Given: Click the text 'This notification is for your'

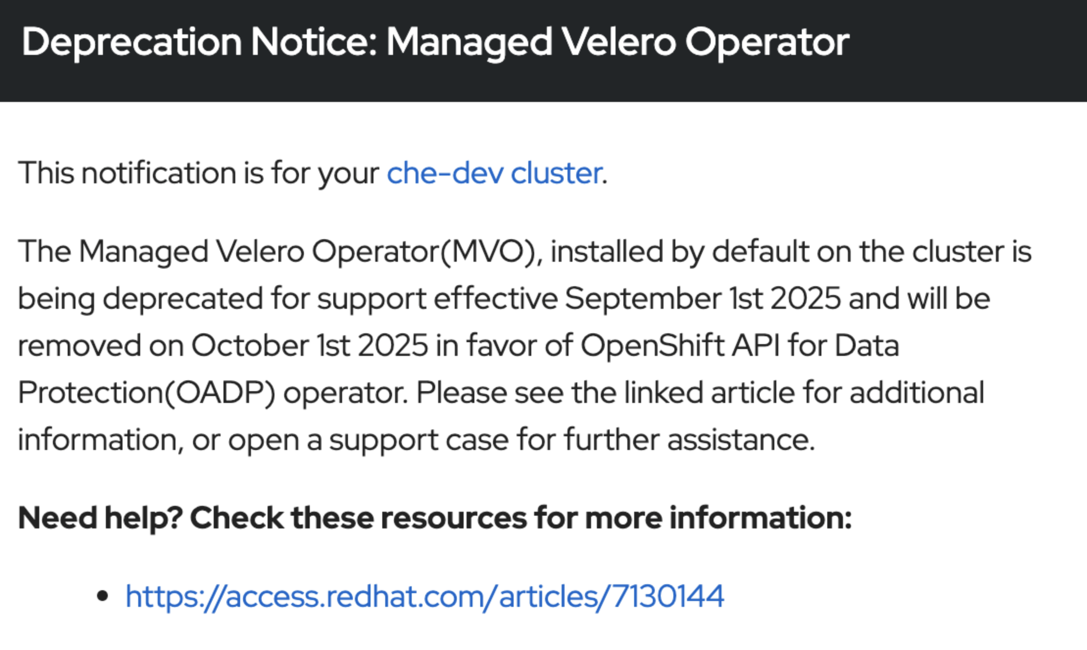Looking at the screenshot, I should click(x=198, y=173).
